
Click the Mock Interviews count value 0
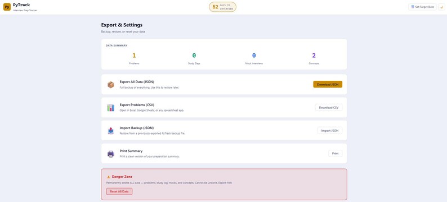254,56
